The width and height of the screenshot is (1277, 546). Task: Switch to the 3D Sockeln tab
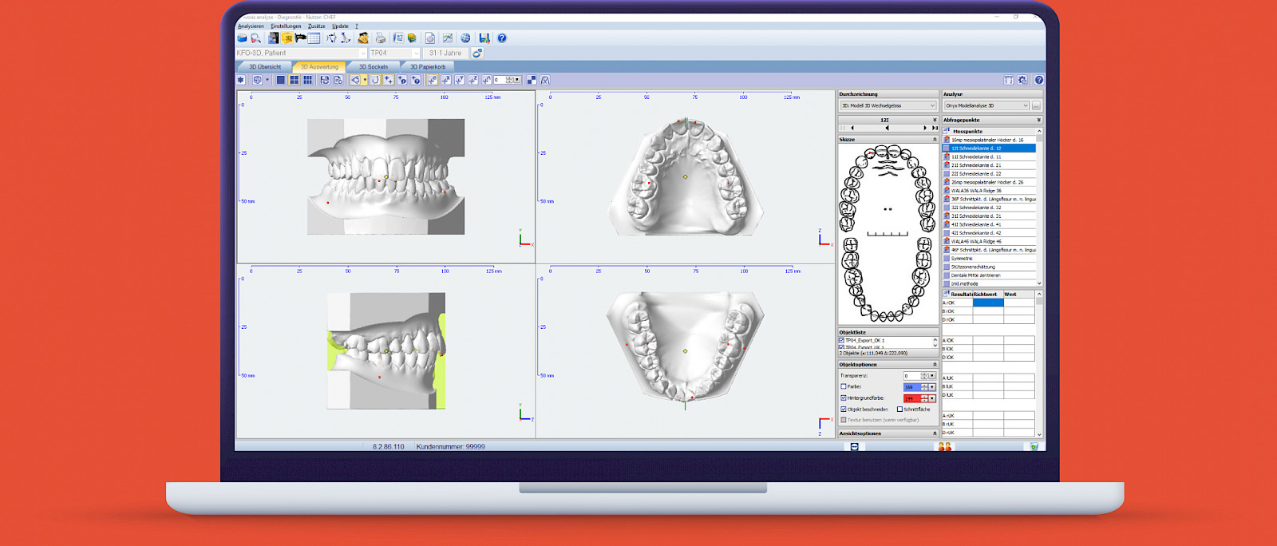coord(373,67)
